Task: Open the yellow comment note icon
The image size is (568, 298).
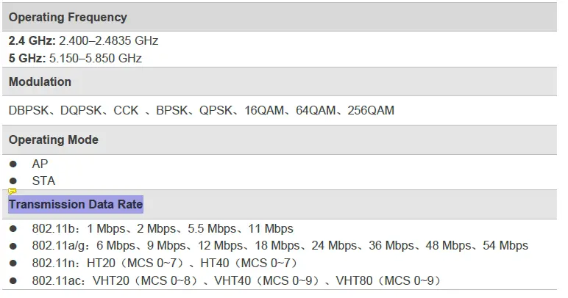Action: (13, 192)
